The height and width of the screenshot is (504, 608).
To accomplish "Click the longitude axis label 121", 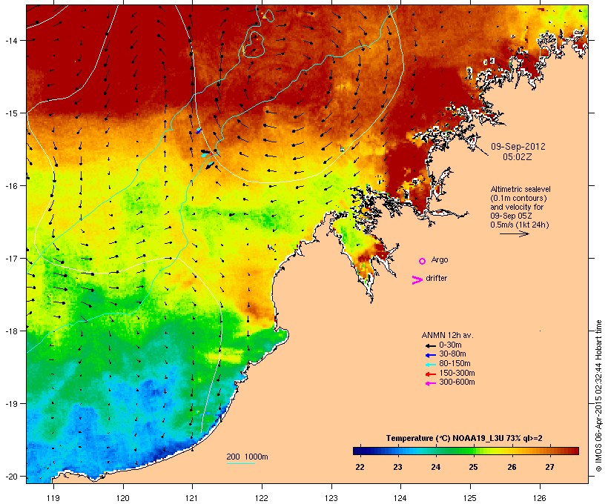I will tap(192, 498).
